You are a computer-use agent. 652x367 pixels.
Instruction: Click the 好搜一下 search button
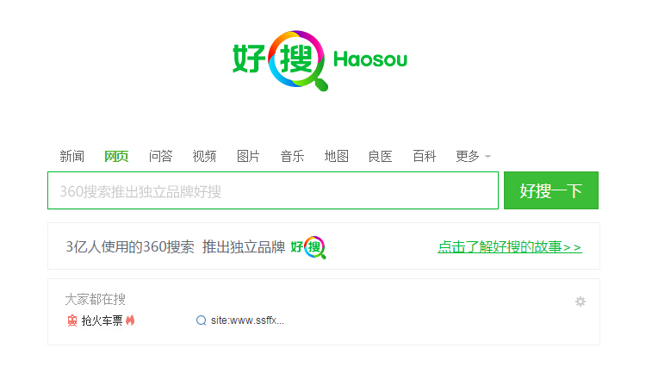pyautogui.click(x=551, y=190)
